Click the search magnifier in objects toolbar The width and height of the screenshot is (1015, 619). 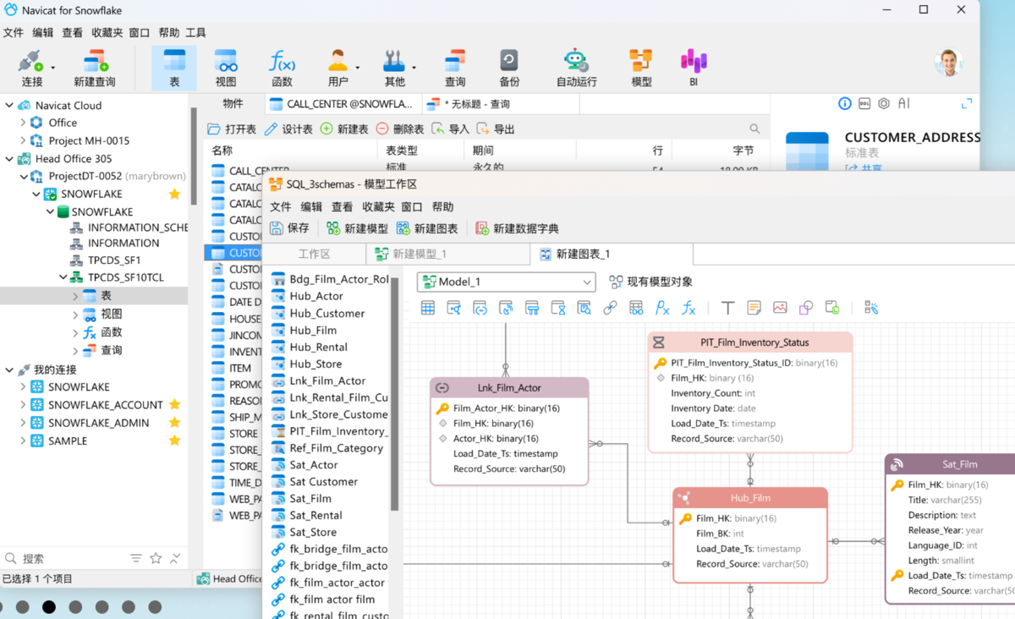point(754,129)
